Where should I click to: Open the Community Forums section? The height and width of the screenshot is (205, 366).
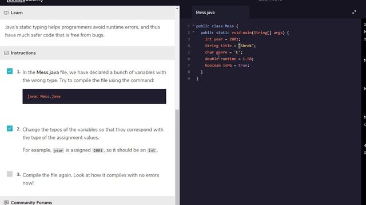[87, 201]
